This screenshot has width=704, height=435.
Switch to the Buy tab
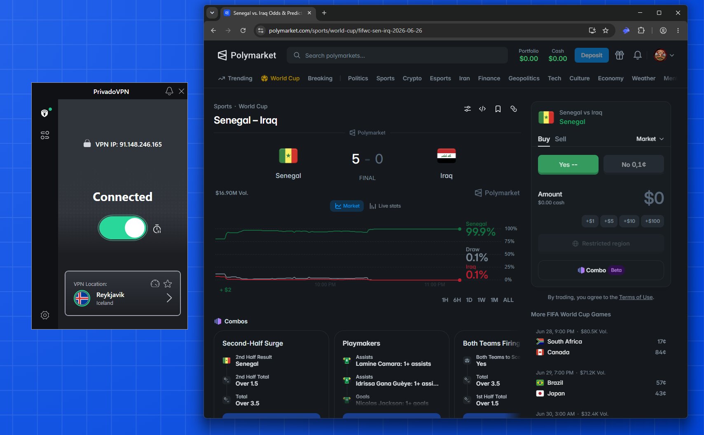click(x=544, y=139)
